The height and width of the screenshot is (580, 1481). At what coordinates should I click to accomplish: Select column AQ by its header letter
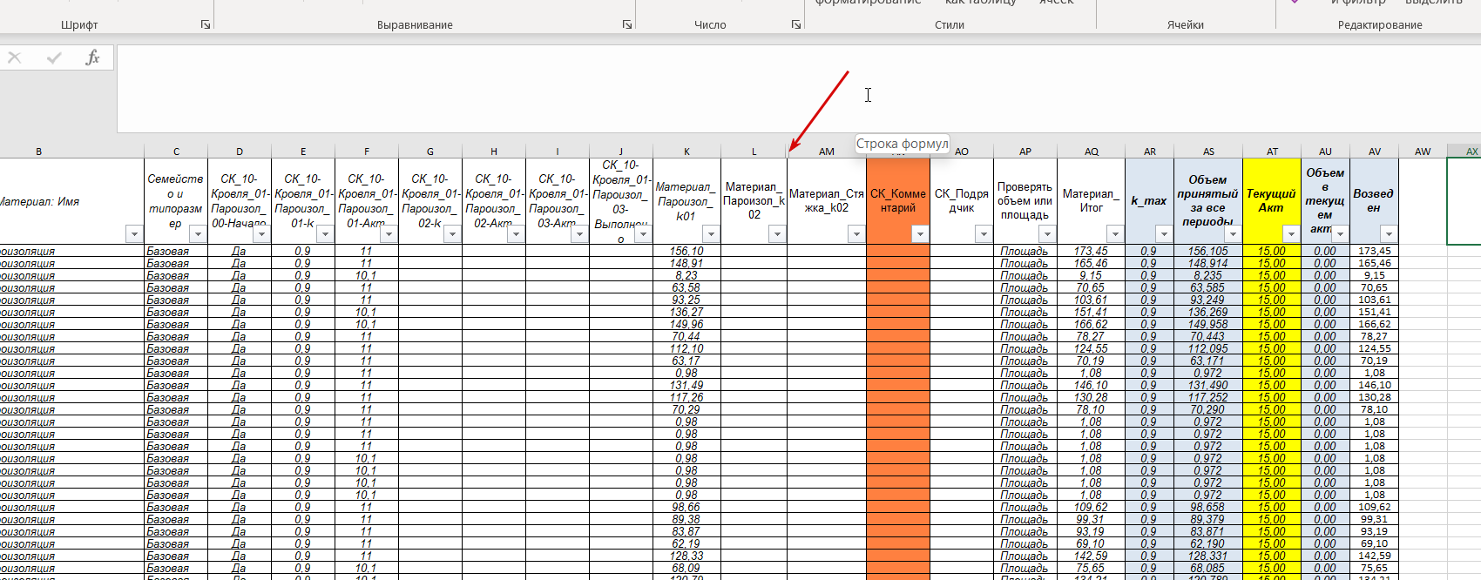pyautogui.click(x=1092, y=152)
